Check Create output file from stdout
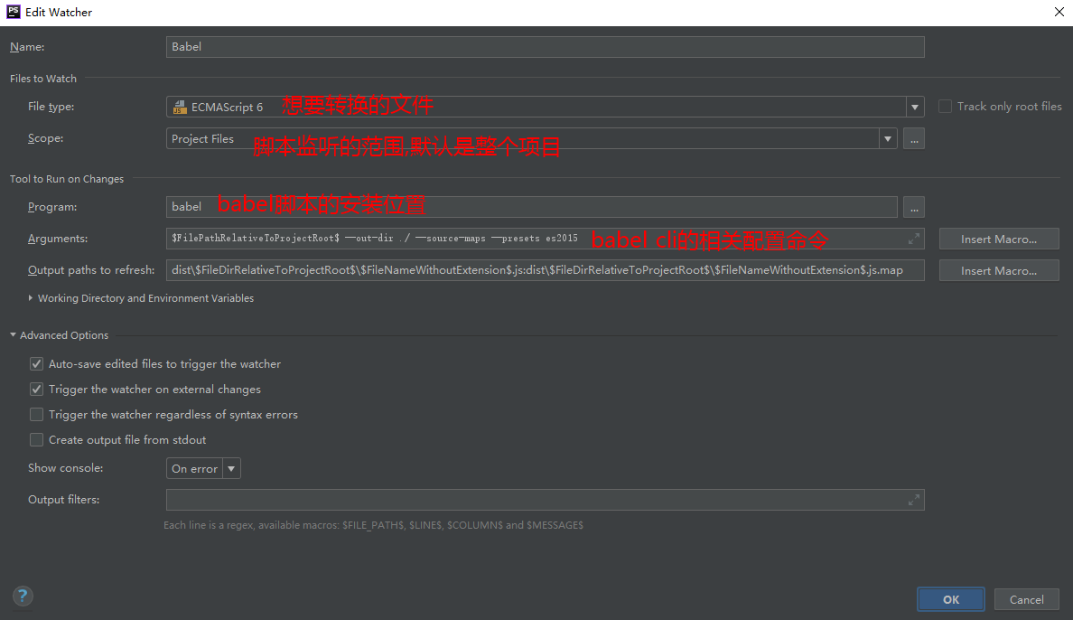This screenshot has width=1073, height=620. [36, 439]
